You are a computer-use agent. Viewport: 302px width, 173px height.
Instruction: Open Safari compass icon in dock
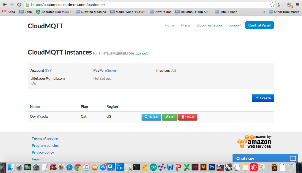click(69, 167)
